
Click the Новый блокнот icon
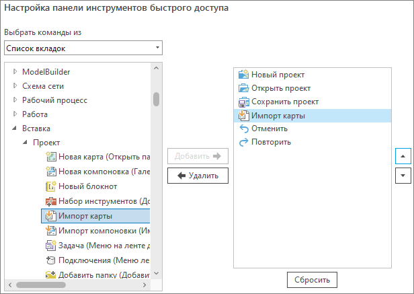[x=50, y=186]
